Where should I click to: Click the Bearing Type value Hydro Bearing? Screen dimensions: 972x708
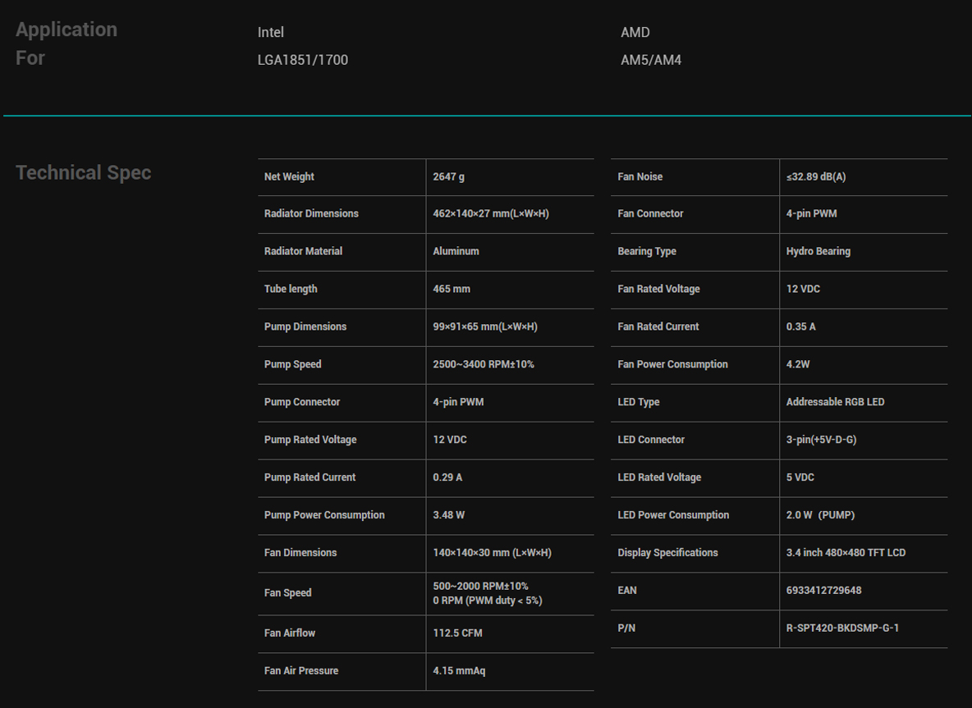[818, 252]
